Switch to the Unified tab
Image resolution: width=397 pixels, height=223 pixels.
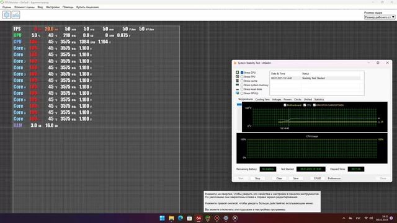point(308,100)
